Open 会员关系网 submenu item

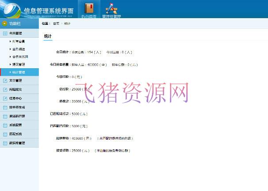(x=20, y=57)
